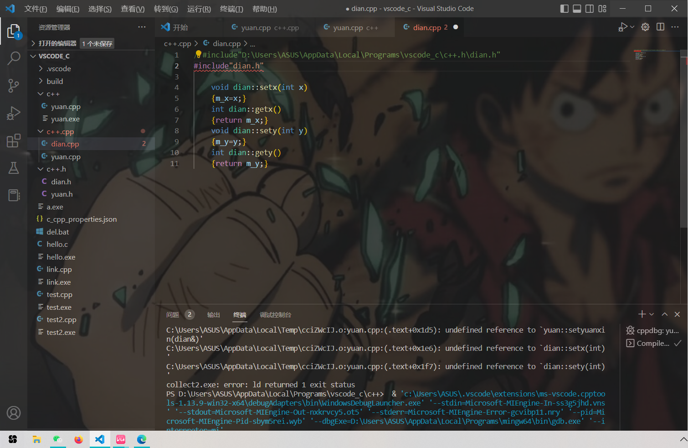Open the 编辑(E) menu
The image size is (688, 448).
pyautogui.click(x=68, y=9)
